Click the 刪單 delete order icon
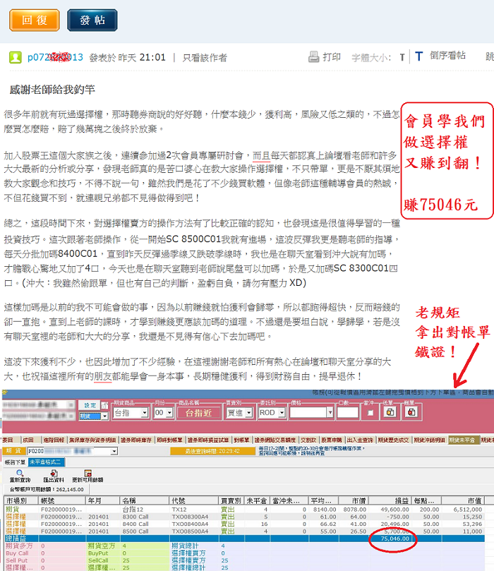This screenshot has height=571, width=494. pos(411,412)
